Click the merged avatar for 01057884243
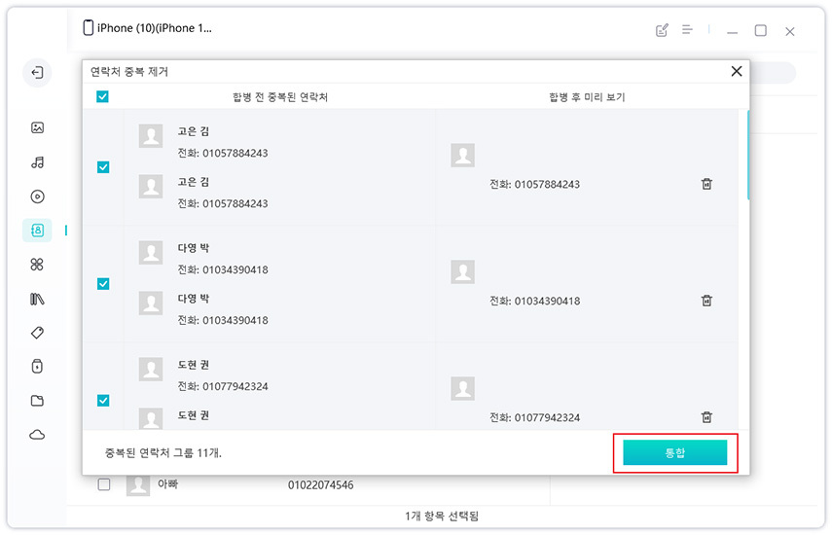The width and height of the screenshot is (832, 535). click(462, 156)
